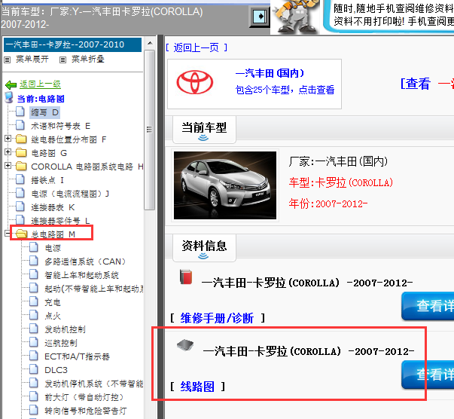The height and width of the screenshot is (419, 454).
Task: Select 电源（电流流程图）J tree item
Action: pos(70,194)
